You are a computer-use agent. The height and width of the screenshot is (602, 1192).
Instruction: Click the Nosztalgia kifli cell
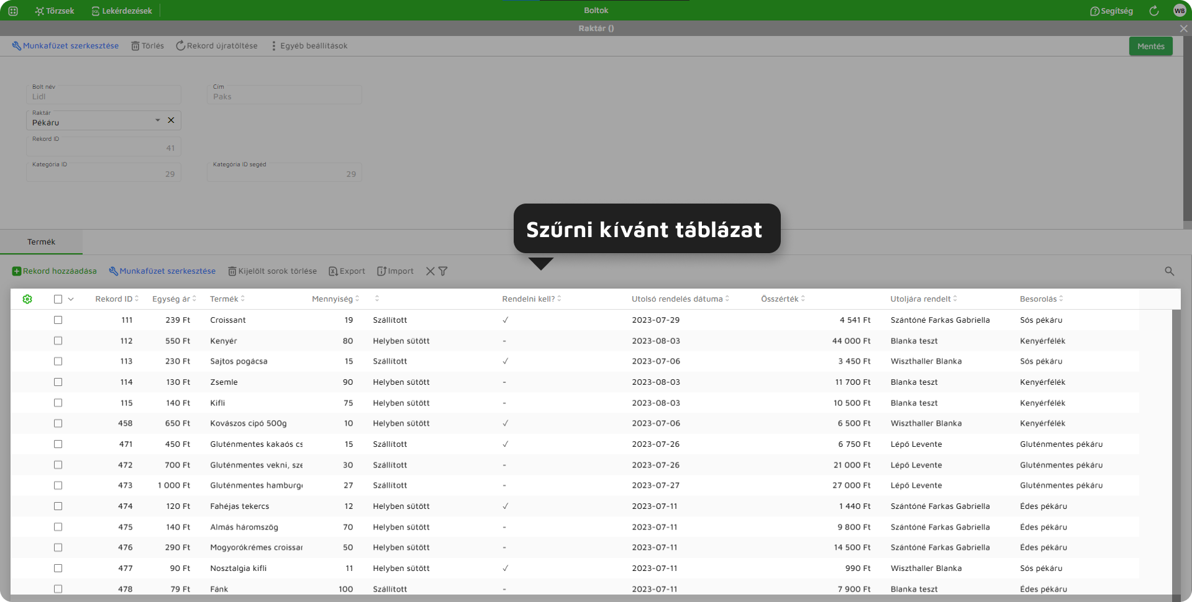tap(239, 568)
